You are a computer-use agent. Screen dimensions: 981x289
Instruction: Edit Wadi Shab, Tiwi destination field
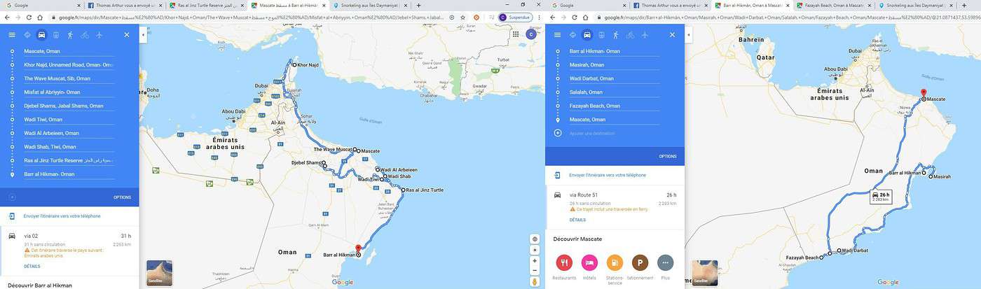pyautogui.click(x=69, y=147)
